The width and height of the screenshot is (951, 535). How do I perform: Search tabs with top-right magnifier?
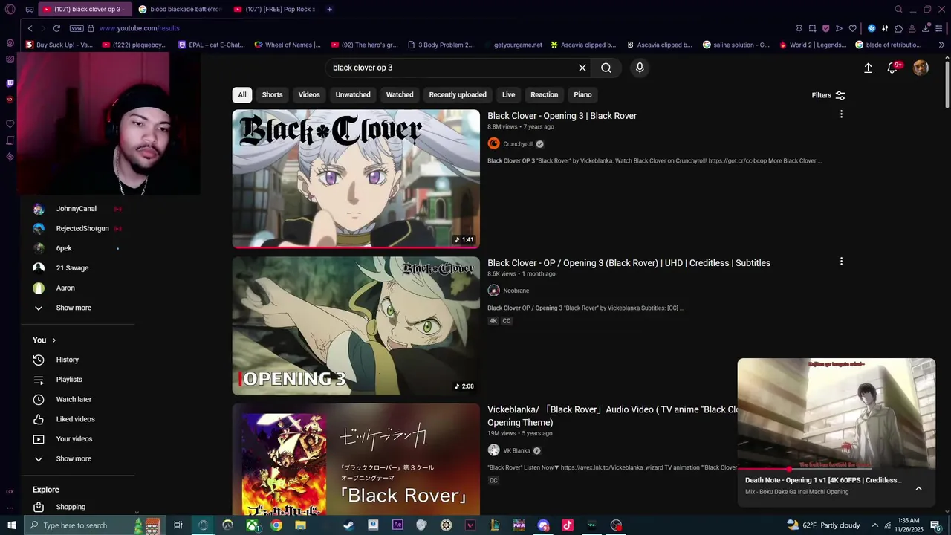coord(898,10)
